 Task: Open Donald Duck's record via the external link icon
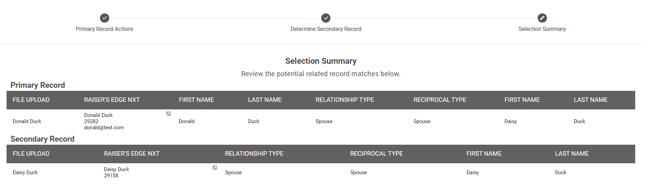tap(169, 114)
